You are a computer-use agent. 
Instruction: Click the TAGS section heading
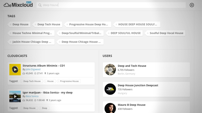click(x=11, y=16)
